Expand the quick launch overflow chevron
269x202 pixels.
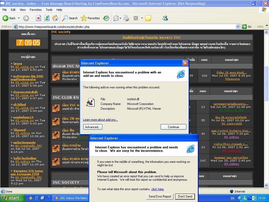click(49, 197)
